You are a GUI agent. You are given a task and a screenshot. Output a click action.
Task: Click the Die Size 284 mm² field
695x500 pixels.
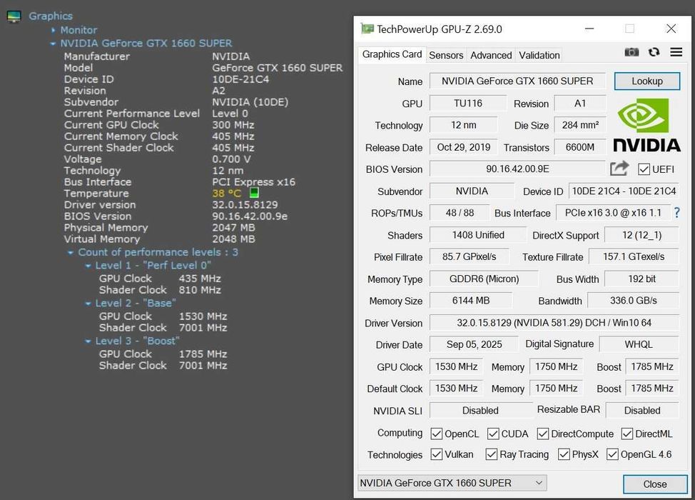(579, 125)
